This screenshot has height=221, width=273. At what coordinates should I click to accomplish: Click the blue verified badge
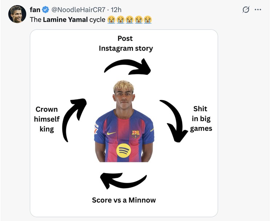(x=46, y=9)
